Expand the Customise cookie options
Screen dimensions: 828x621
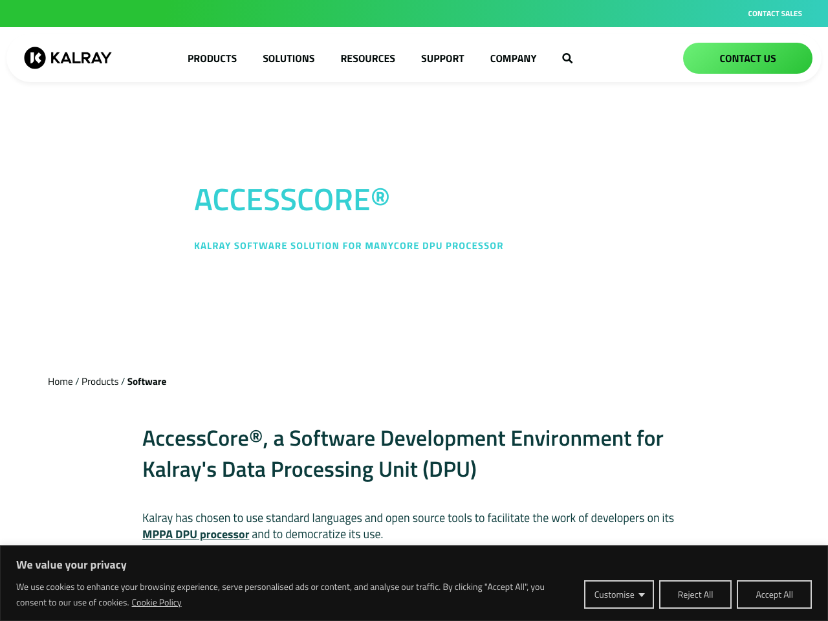pyautogui.click(x=618, y=594)
